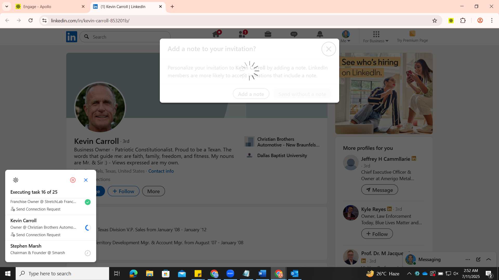Message Jeffrey H Cammllarie

click(x=379, y=190)
